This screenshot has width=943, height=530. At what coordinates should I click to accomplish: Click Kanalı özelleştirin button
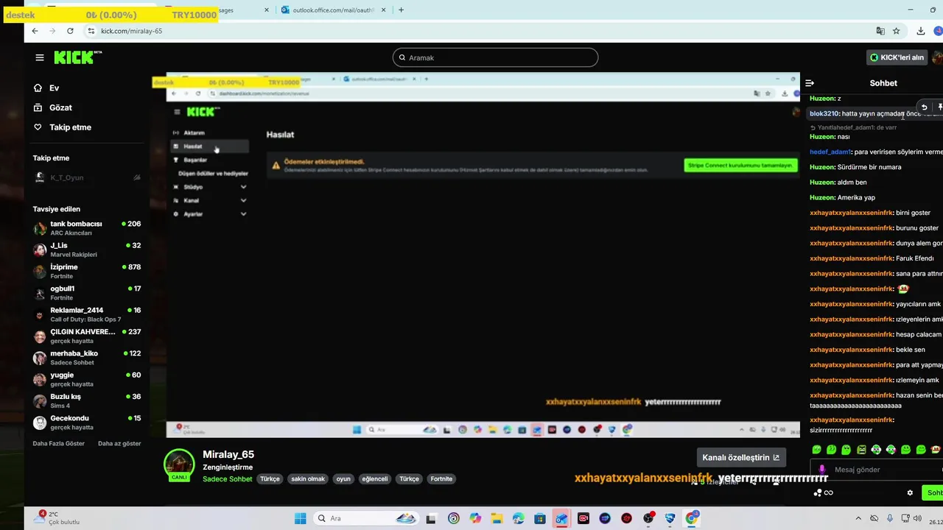(740, 457)
